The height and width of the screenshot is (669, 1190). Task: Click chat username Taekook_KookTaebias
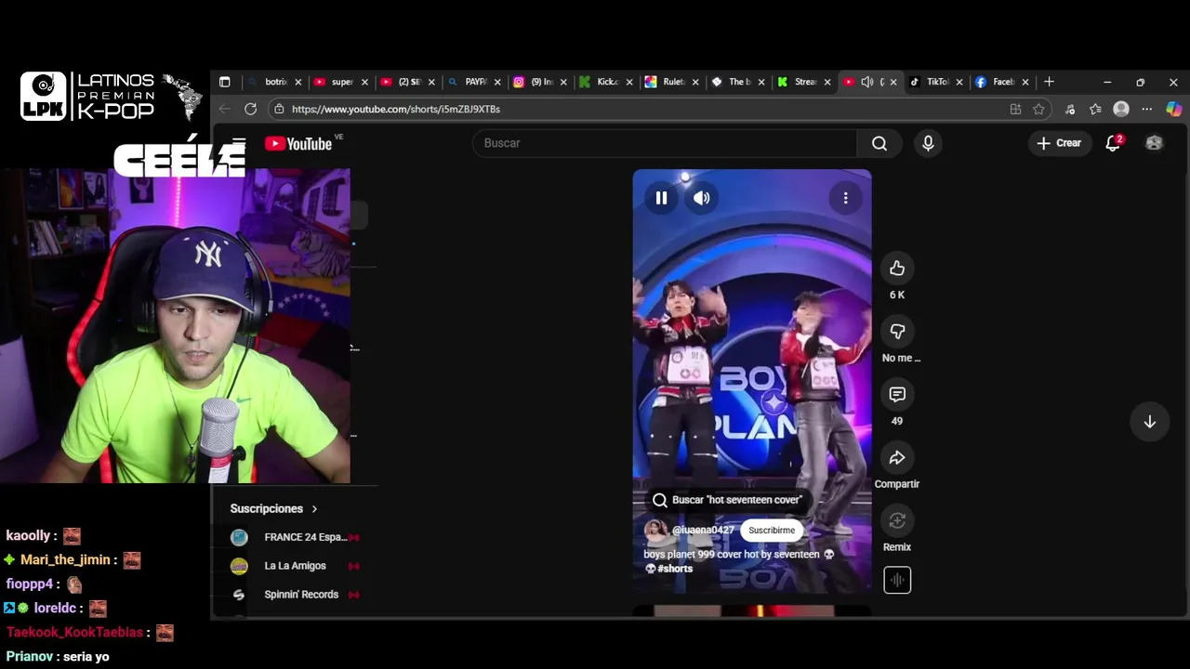[75, 632]
